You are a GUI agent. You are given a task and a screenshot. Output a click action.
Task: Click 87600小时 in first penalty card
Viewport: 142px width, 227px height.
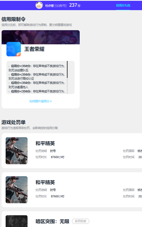click(57, 157)
